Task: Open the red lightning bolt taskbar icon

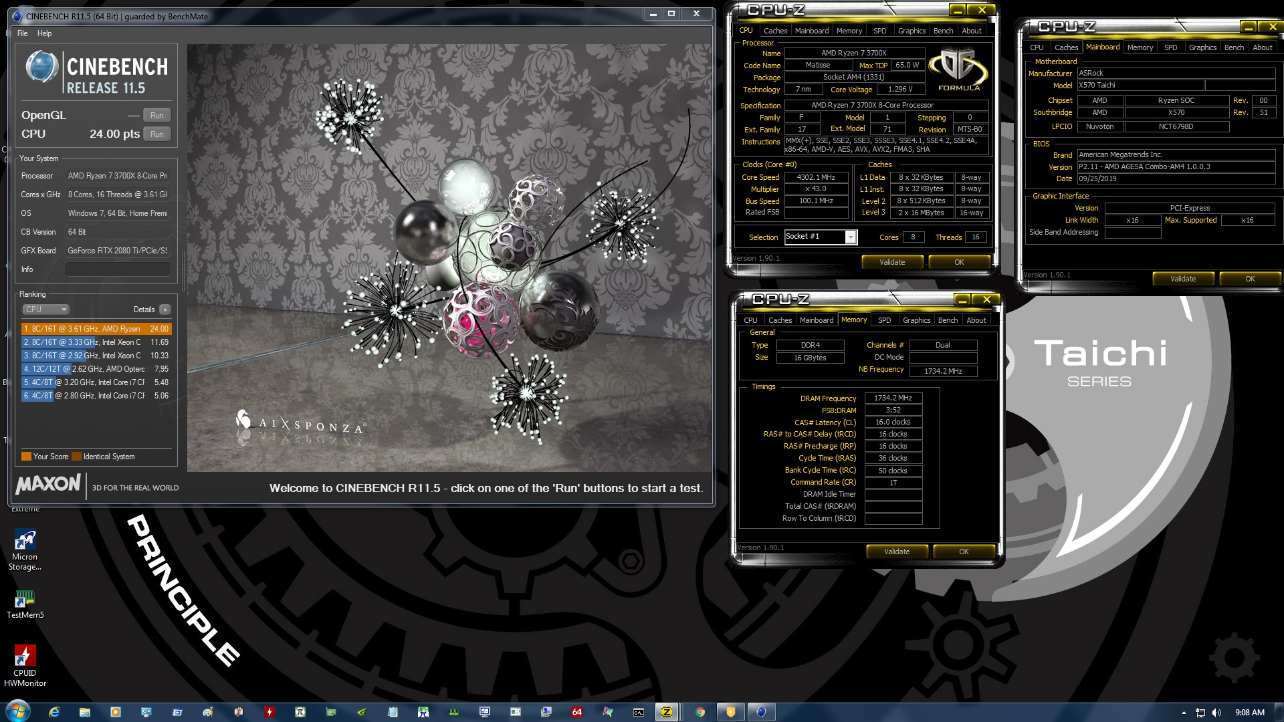Action: (270, 712)
